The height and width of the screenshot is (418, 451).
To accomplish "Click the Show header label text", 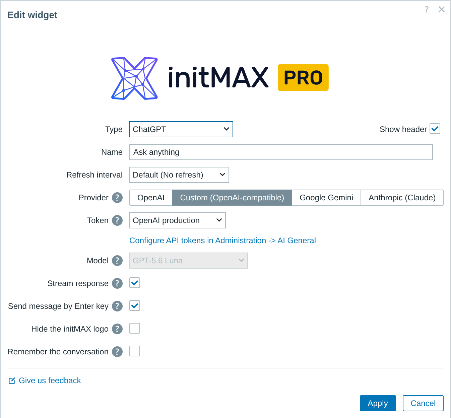I will (403, 129).
